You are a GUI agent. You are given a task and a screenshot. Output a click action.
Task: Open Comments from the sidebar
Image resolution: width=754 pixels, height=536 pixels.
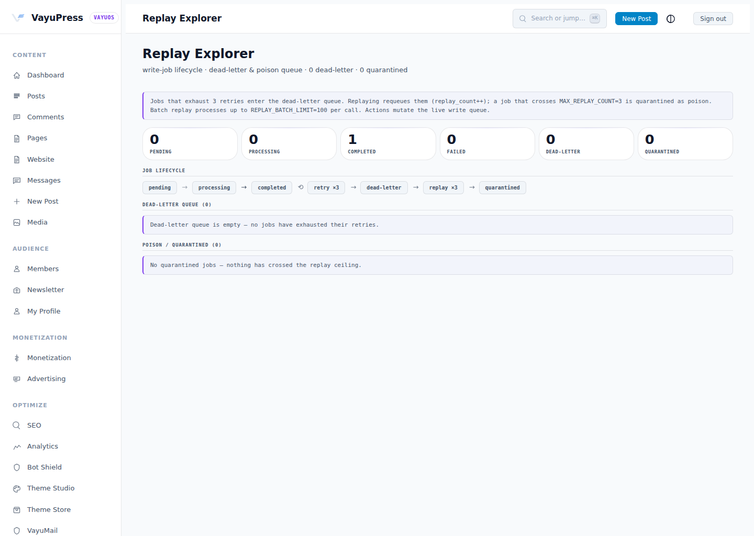60,117
